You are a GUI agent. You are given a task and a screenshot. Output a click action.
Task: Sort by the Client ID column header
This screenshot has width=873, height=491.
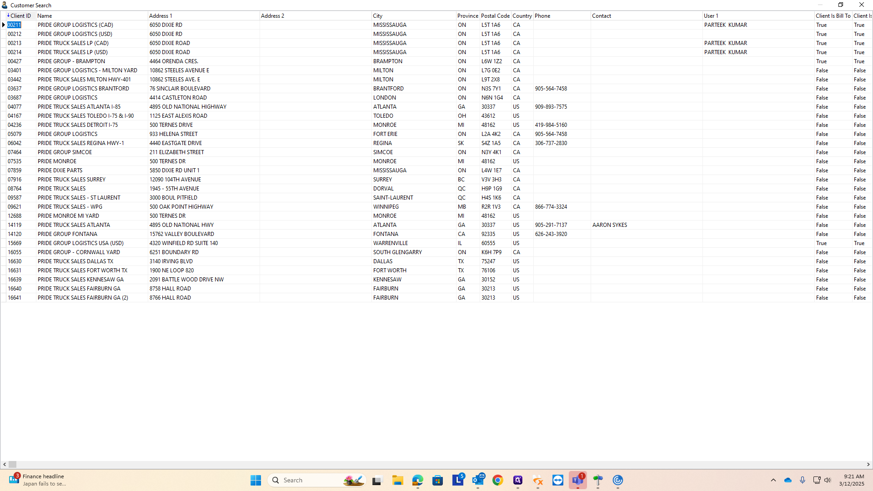[20, 15]
